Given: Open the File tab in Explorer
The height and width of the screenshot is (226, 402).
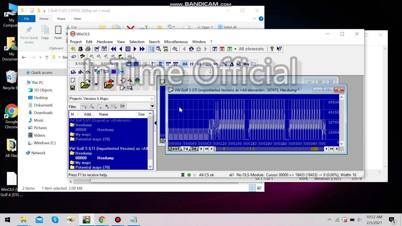Looking at the screenshot, I should pyautogui.click(x=27, y=19).
